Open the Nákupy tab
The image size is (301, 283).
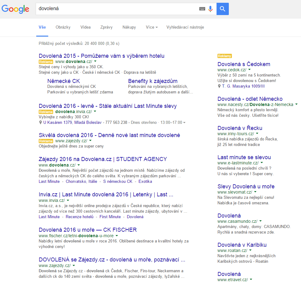tap(129, 27)
